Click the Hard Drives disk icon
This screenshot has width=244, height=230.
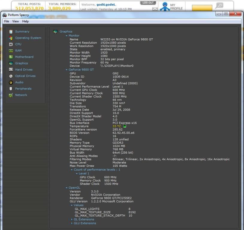pyautogui.click(x=11, y=69)
